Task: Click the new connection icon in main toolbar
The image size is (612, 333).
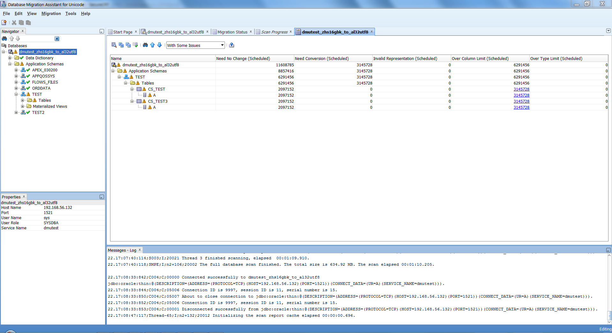Action: pos(4,23)
